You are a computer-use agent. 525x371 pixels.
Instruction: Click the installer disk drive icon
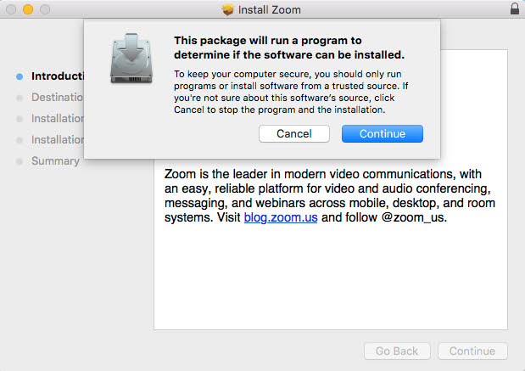click(131, 59)
